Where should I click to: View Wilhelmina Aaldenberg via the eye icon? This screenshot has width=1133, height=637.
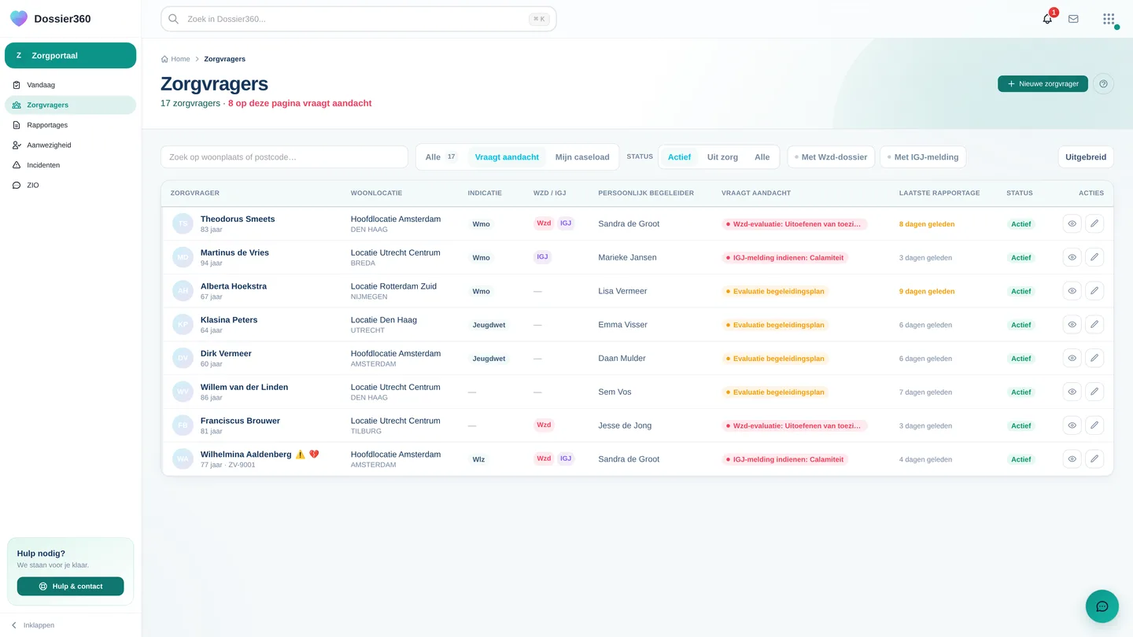click(x=1072, y=459)
